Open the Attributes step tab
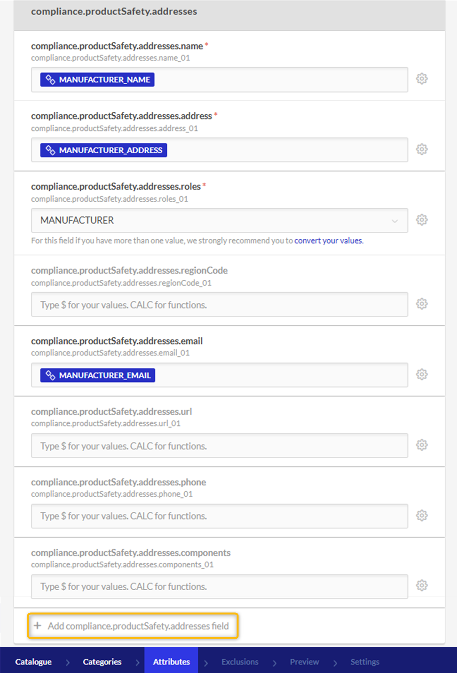Viewport: 457px width, 673px height. tap(171, 662)
